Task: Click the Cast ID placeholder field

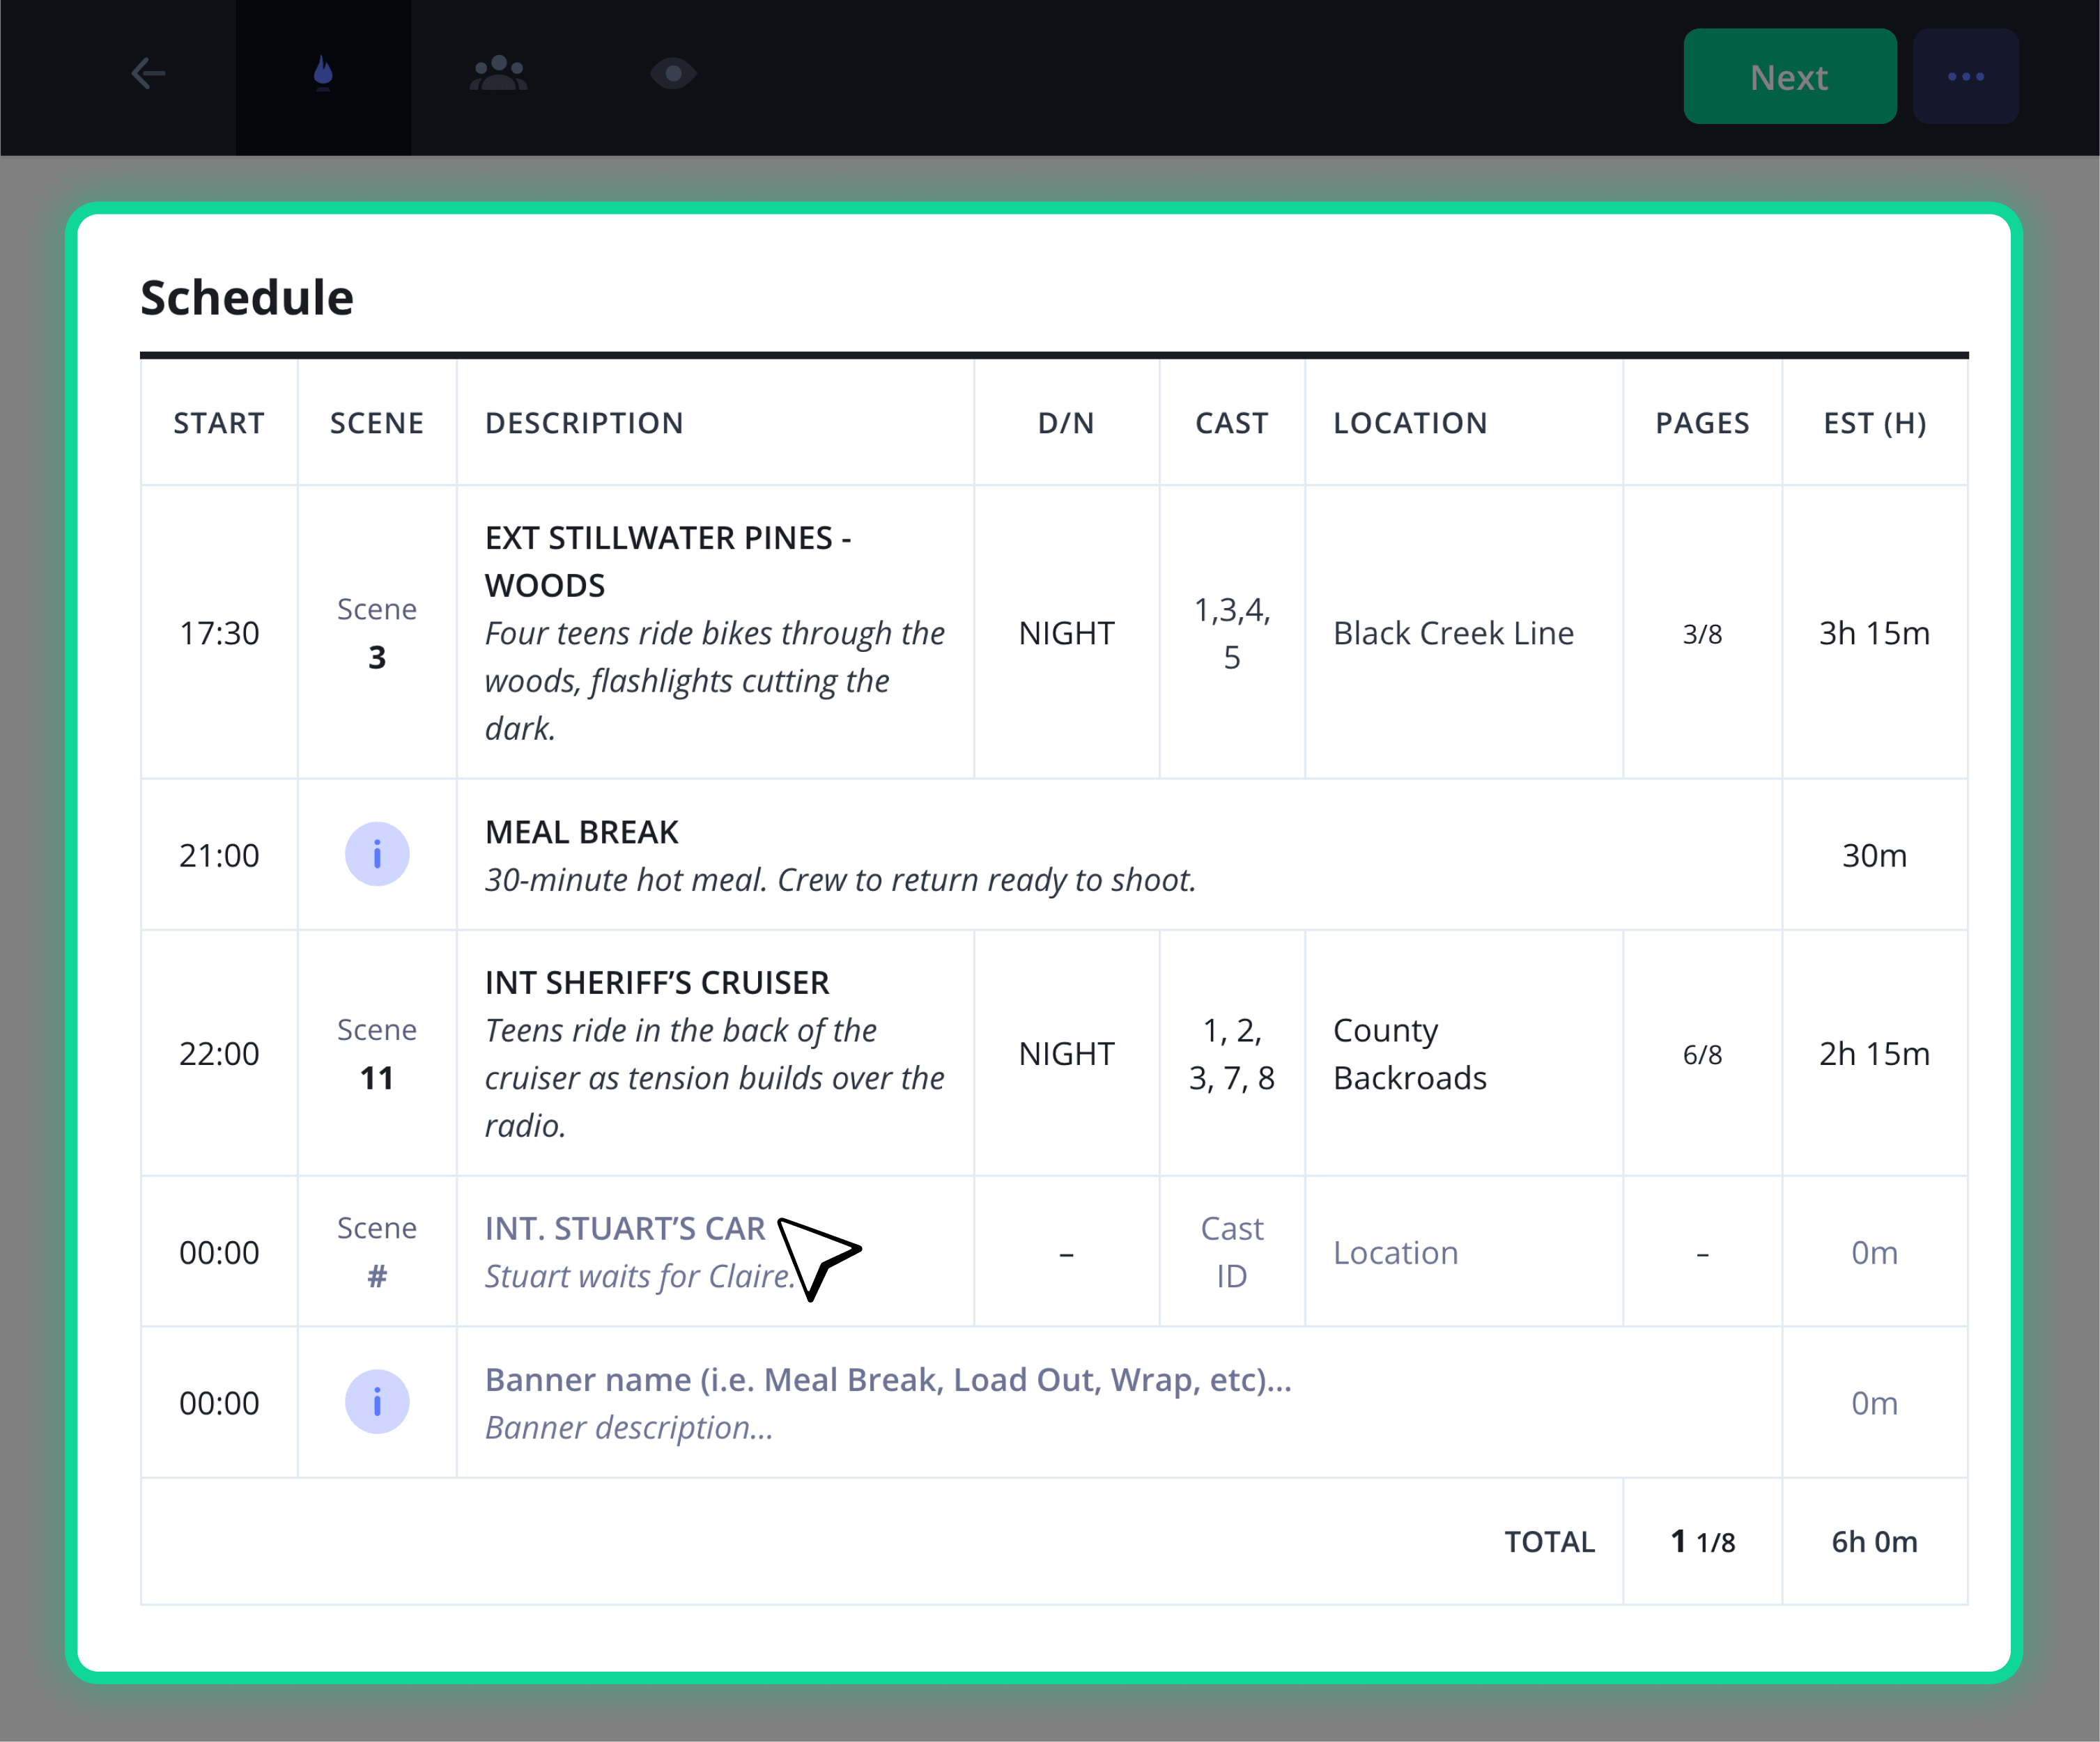Action: pyautogui.click(x=1232, y=1252)
